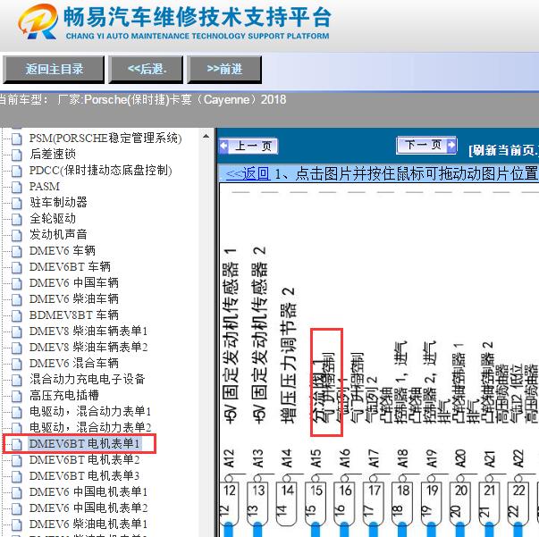Open next page with 下一页 button
539x537 pixels.
coord(426,145)
